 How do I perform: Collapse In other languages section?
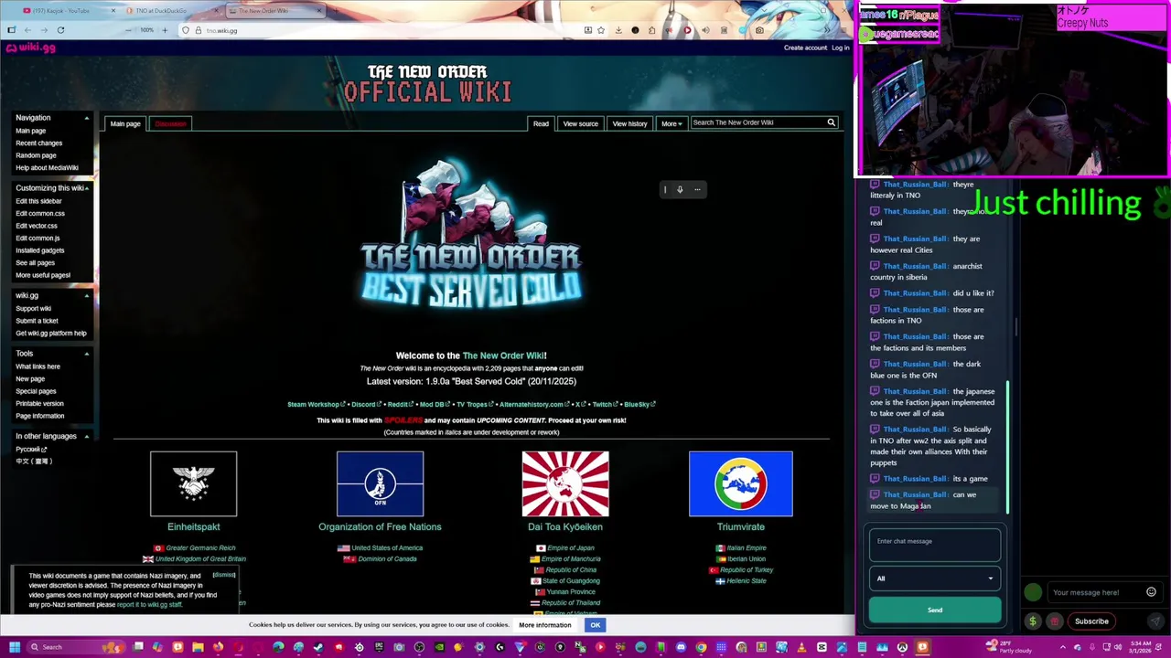pos(87,437)
